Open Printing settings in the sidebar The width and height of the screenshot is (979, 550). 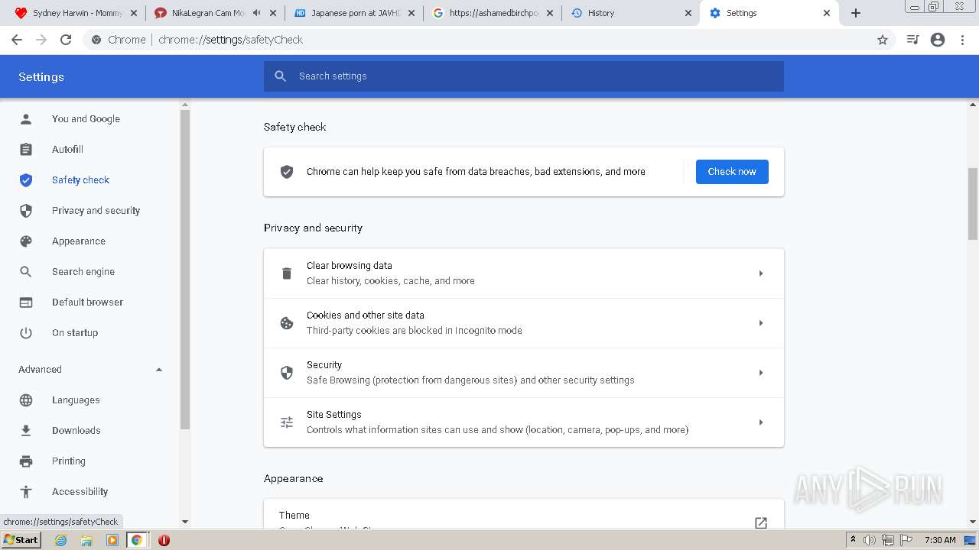point(69,461)
